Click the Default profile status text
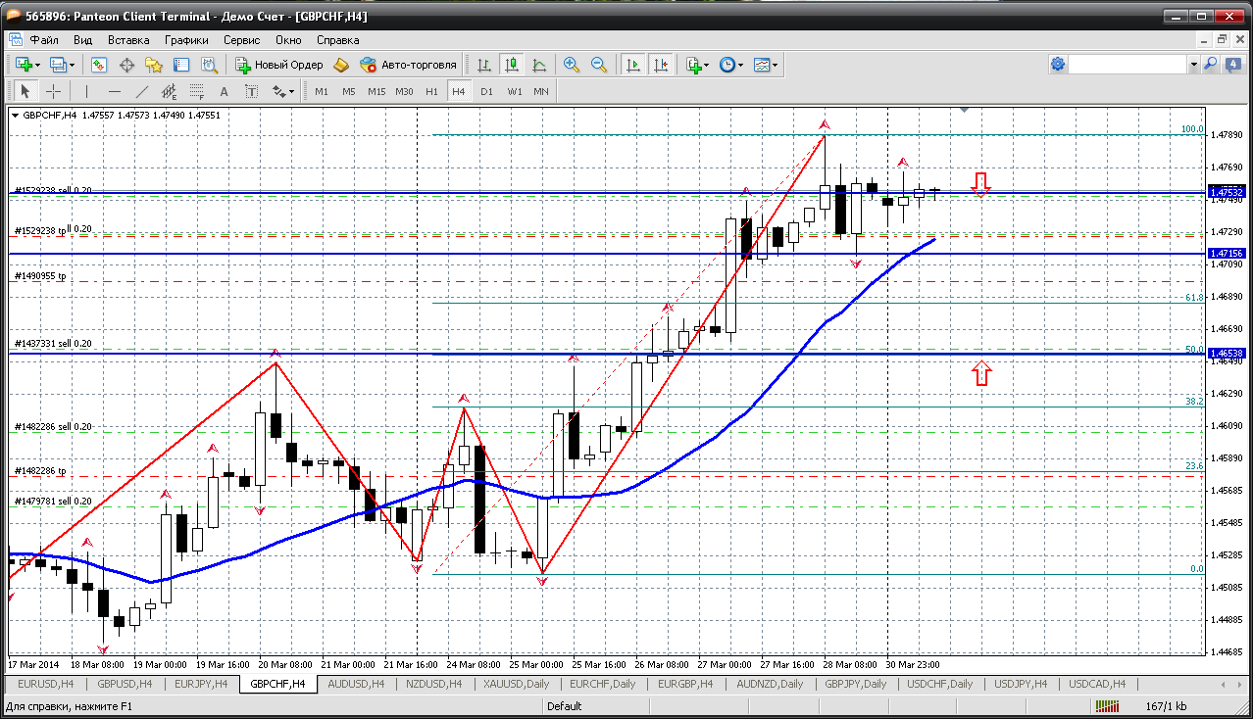The image size is (1253, 719). 564,705
